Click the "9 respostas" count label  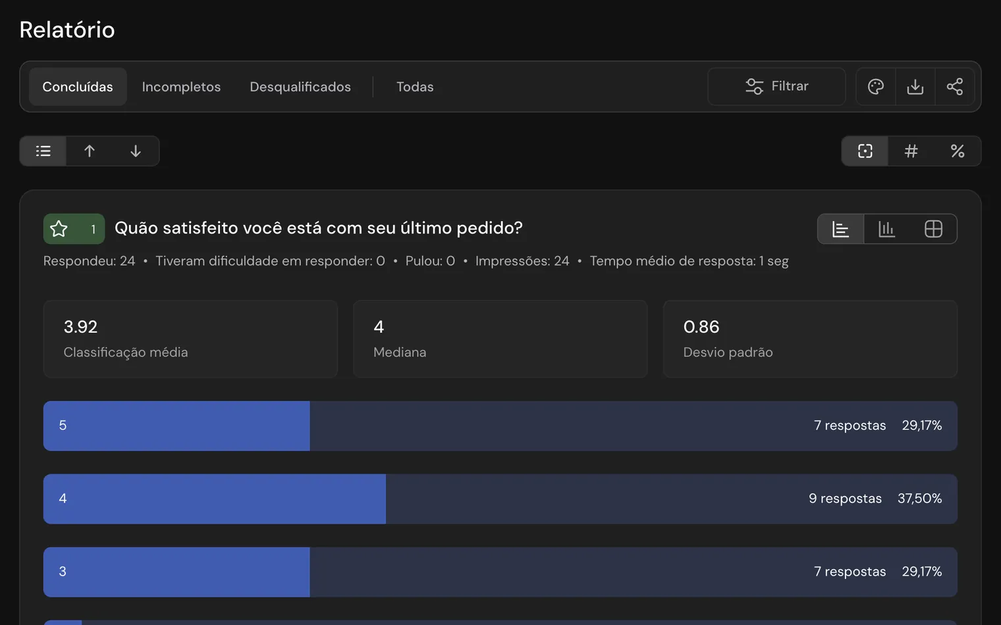[845, 499]
